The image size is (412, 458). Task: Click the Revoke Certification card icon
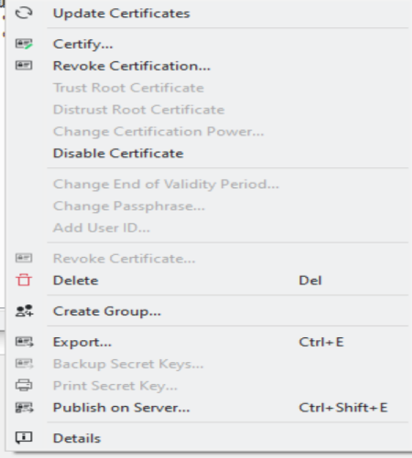[x=24, y=66]
